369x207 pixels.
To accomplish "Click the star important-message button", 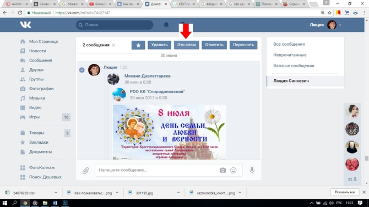I will (138, 45).
